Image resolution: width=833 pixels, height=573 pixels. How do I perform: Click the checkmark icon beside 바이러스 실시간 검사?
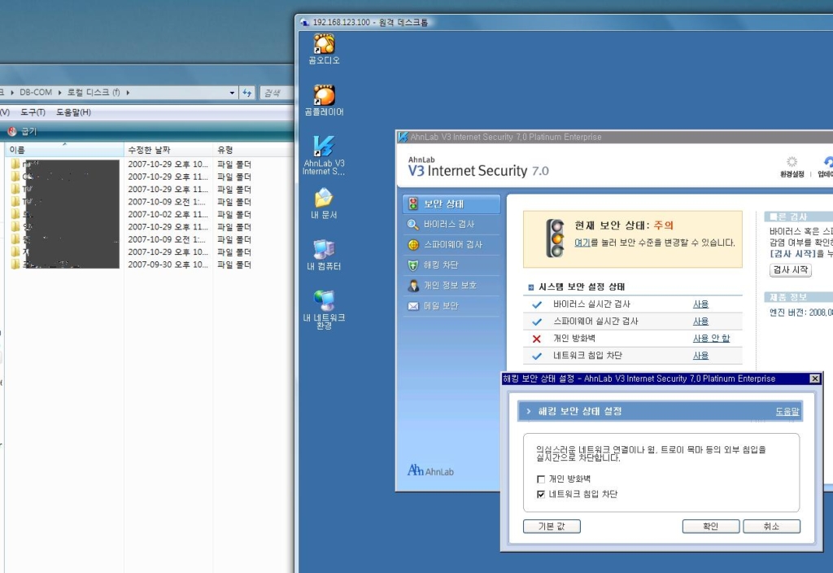(537, 304)
